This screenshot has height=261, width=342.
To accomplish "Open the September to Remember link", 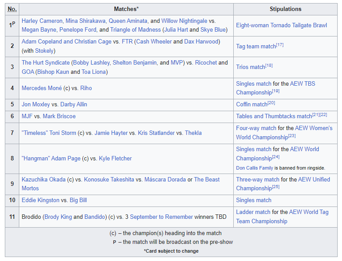I will tap(161, 217).
